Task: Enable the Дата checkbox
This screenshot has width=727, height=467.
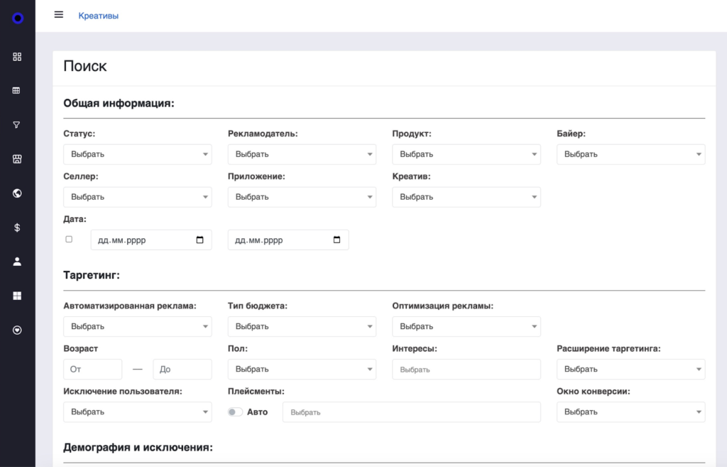Action: click(69, 240)
